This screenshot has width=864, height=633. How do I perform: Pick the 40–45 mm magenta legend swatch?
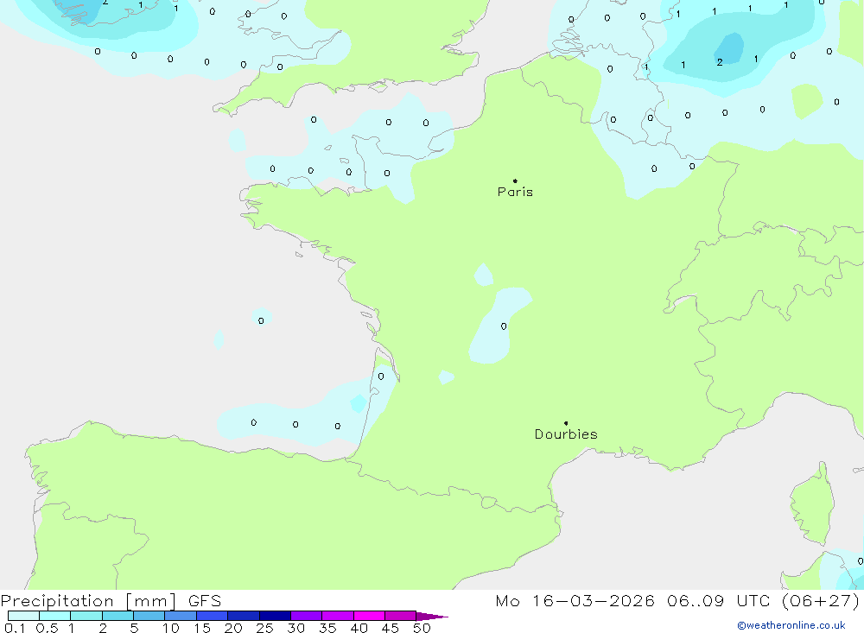[x=369, y=616]
